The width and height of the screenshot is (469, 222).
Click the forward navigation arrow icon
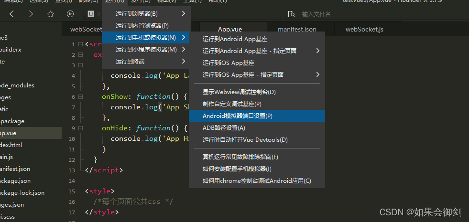(31, 14)
